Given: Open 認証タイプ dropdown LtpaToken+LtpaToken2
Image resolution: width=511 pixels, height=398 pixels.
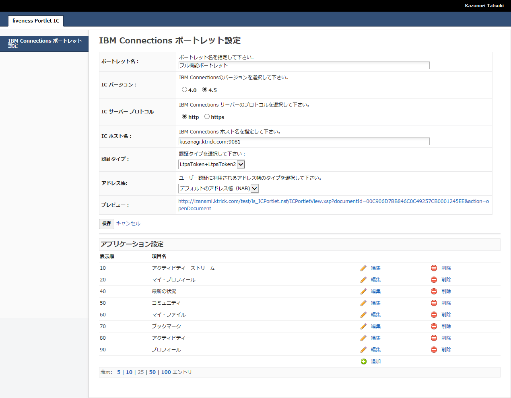Looking at the screenshot, I should coord(212,164).
